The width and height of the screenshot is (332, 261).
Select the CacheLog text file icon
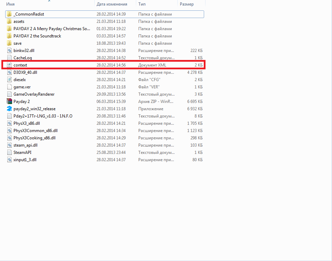pos(9,58)
